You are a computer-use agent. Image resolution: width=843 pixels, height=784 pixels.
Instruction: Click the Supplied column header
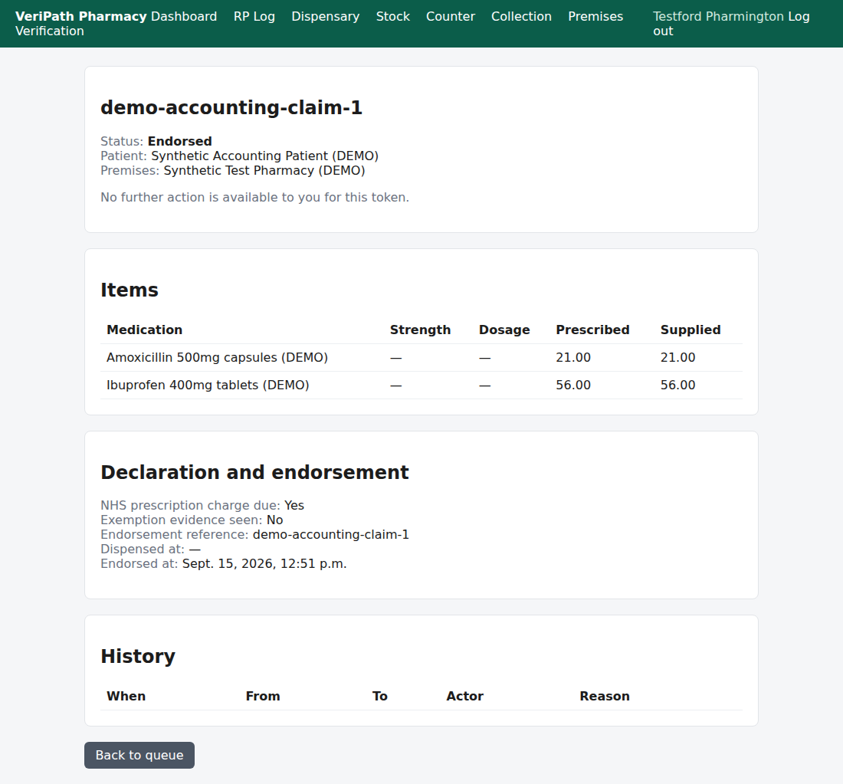click(x=690, y=330)
